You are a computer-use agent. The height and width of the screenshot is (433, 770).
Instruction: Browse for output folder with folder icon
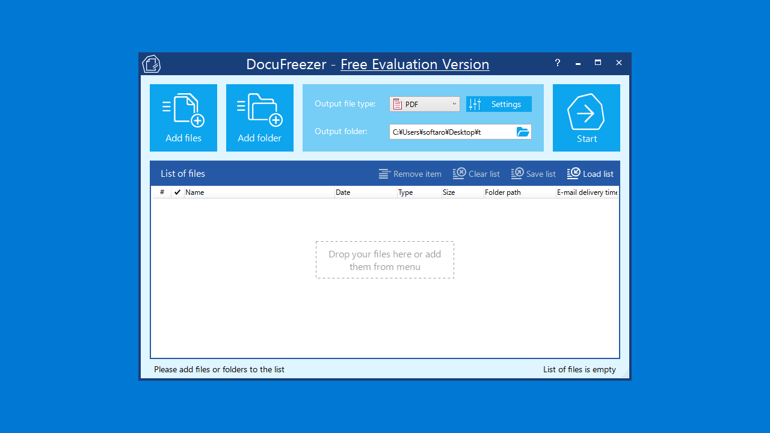click(523, 132)
